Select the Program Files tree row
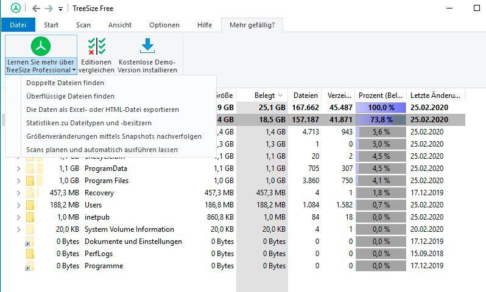Viewport: 486px width, 292px height. [233, 181]
